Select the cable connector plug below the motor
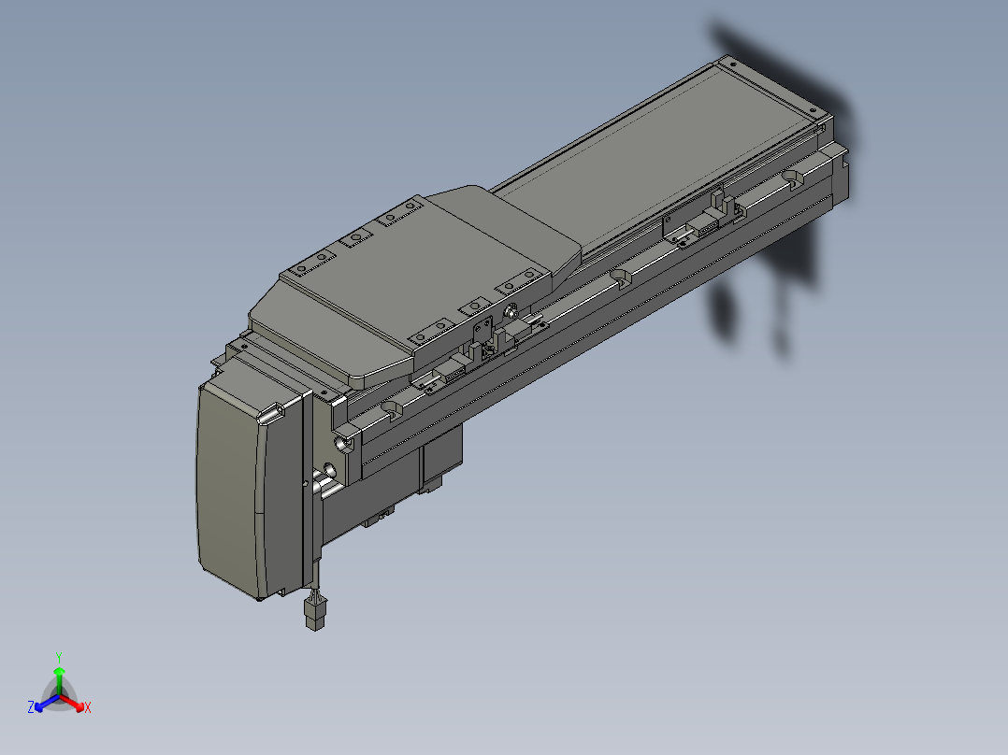1008x755 pixels. click(315, 614)
